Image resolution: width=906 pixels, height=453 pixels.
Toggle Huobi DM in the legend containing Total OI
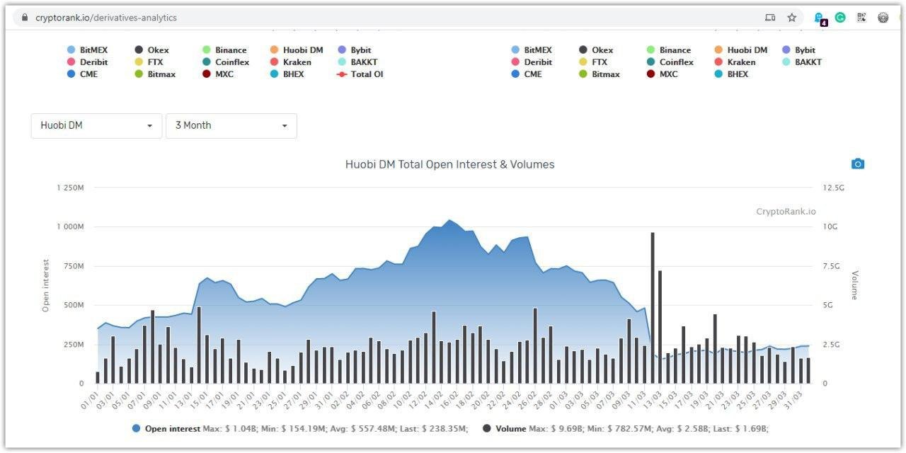(297, 50)
